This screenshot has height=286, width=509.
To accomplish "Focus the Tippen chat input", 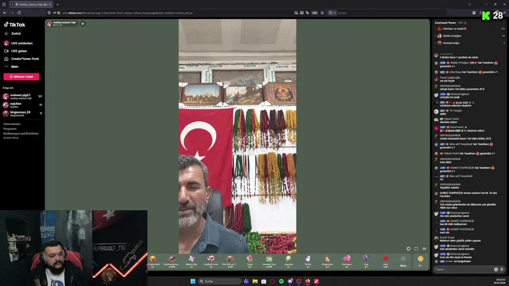I will pos(463,269).
